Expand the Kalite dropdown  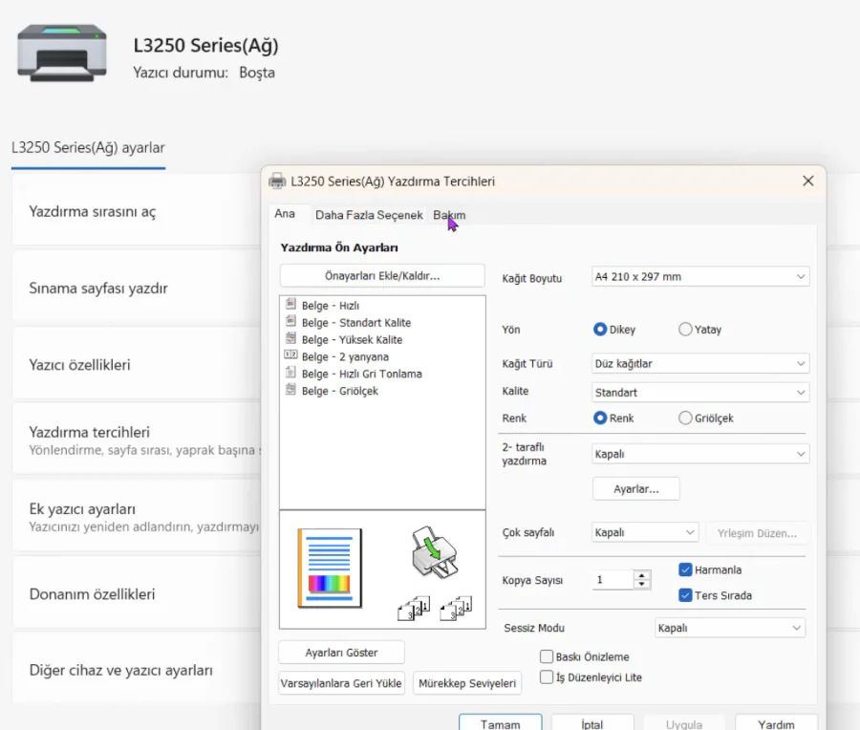click(700, 392)
